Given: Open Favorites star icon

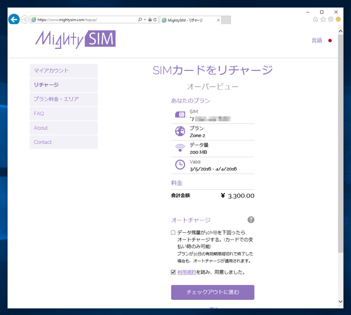Looking at the screenshot, I should (x=323, y=19).
